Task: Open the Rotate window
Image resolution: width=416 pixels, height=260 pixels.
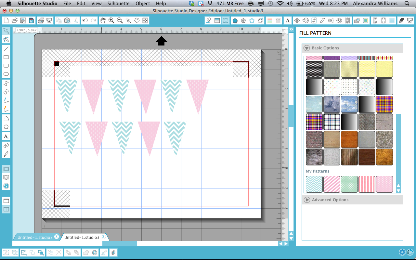Action: (x=305, y=20)
